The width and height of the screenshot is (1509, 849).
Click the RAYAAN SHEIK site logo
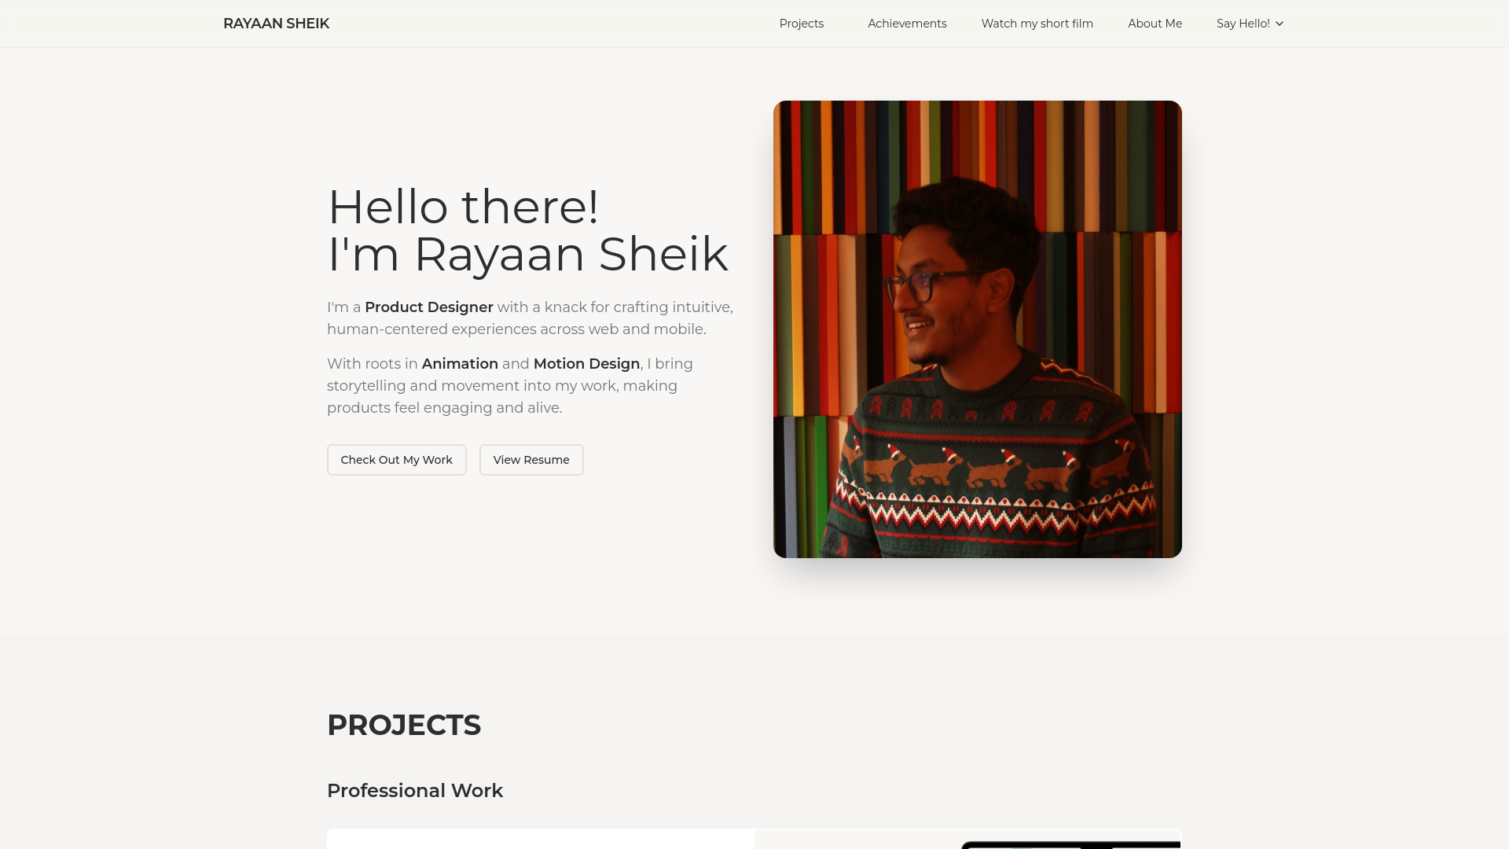coord(276,24)
